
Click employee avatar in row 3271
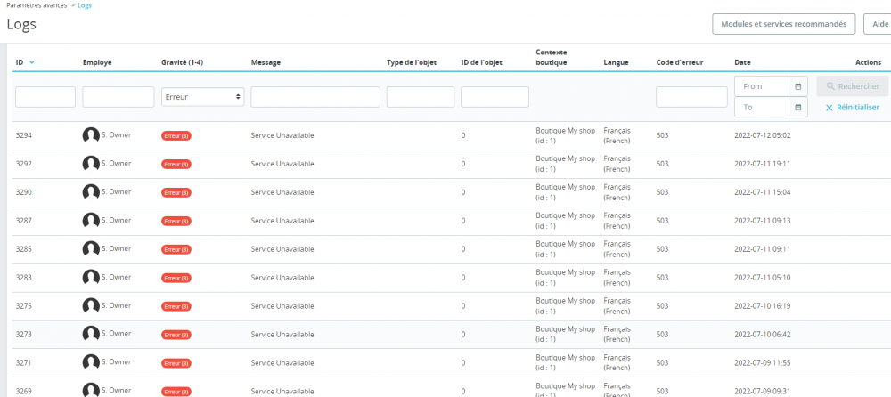coord(91,363)
